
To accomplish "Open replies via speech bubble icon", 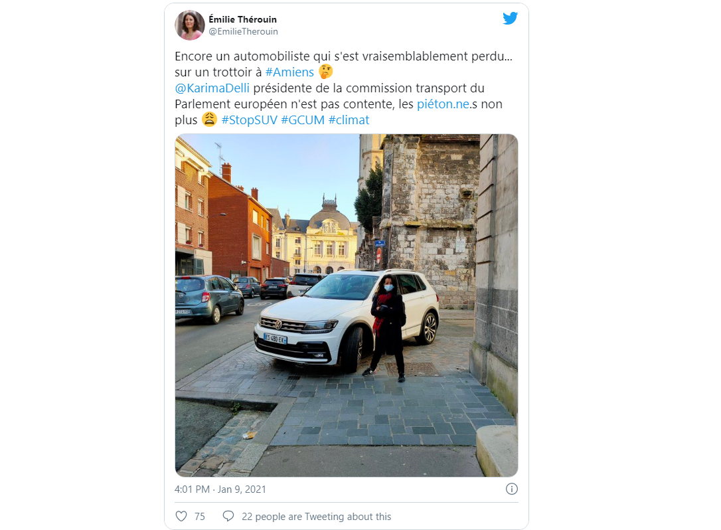I will [x=228, y=516].
